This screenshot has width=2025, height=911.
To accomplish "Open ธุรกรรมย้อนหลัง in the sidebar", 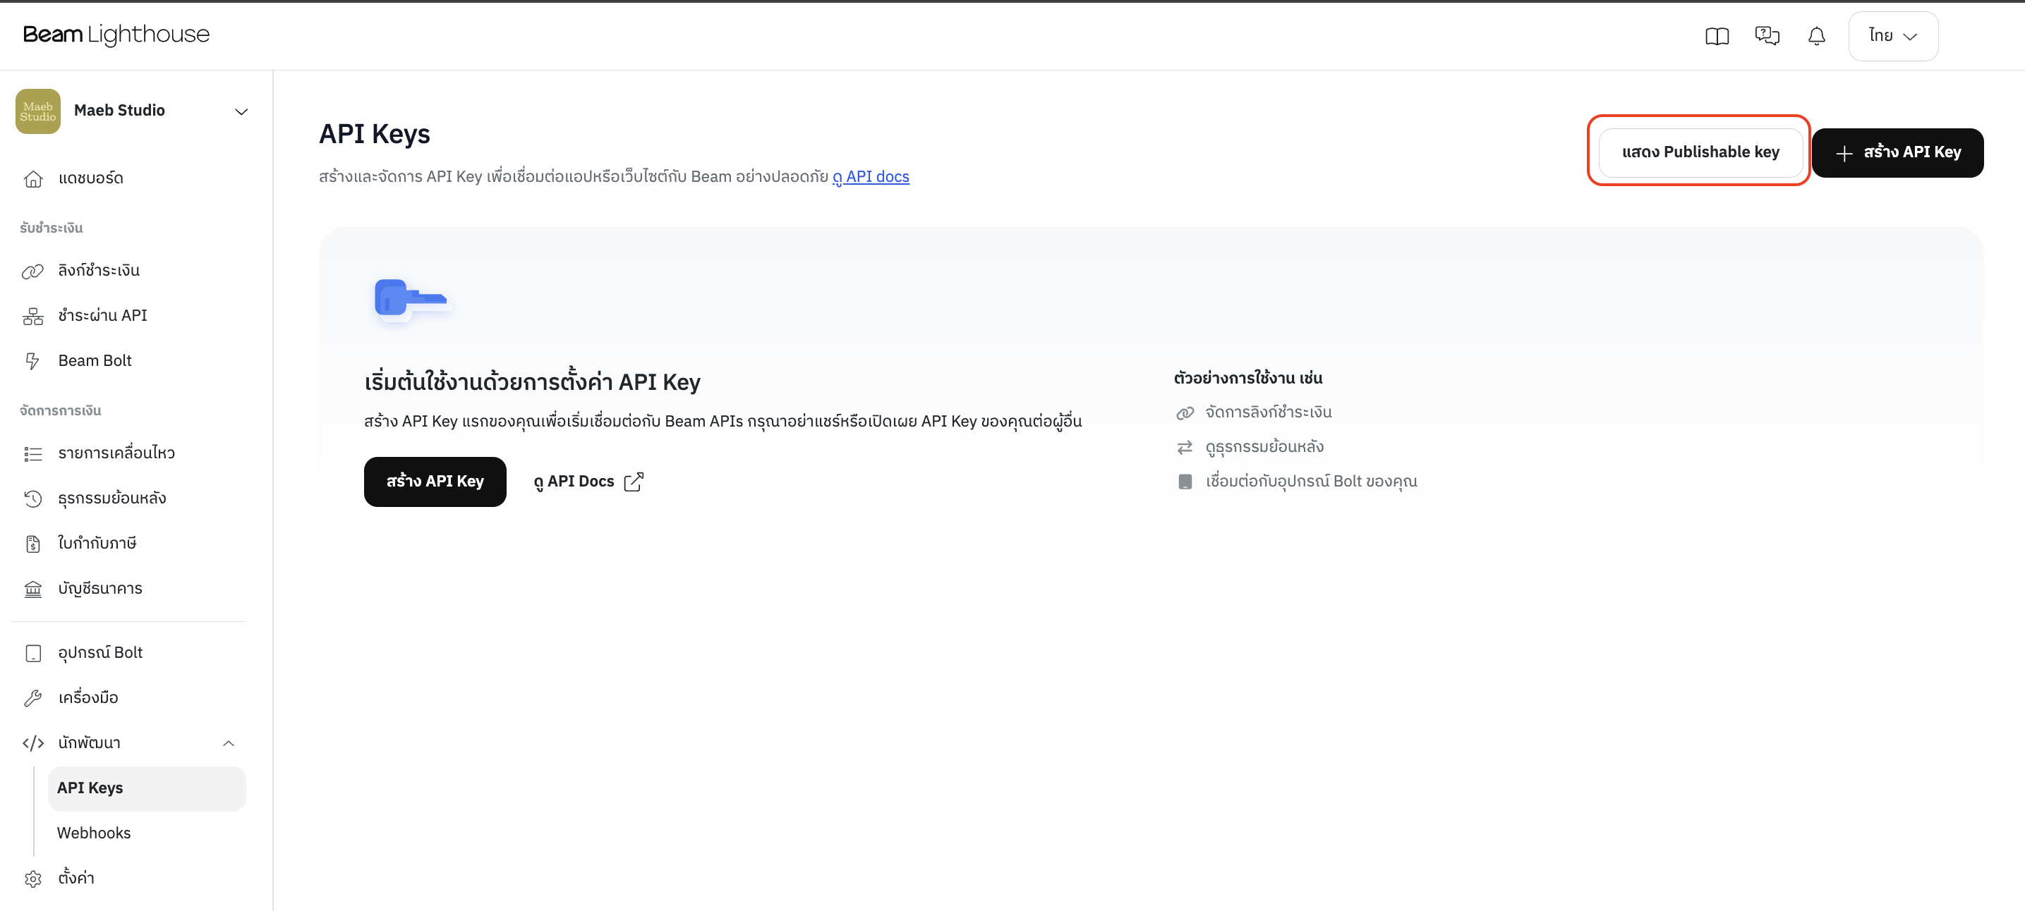I will [x=112, y=498].
